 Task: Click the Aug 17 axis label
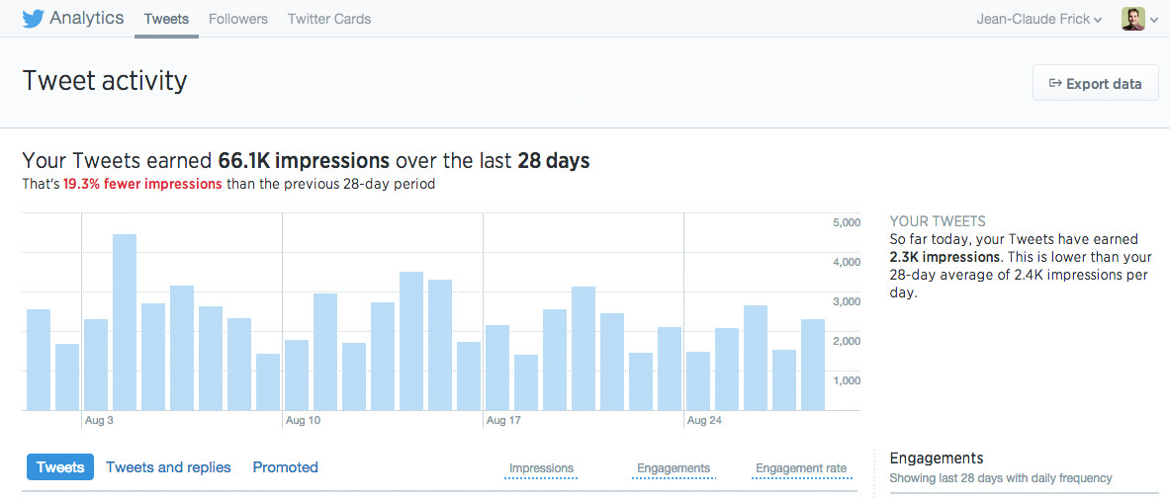503,421
